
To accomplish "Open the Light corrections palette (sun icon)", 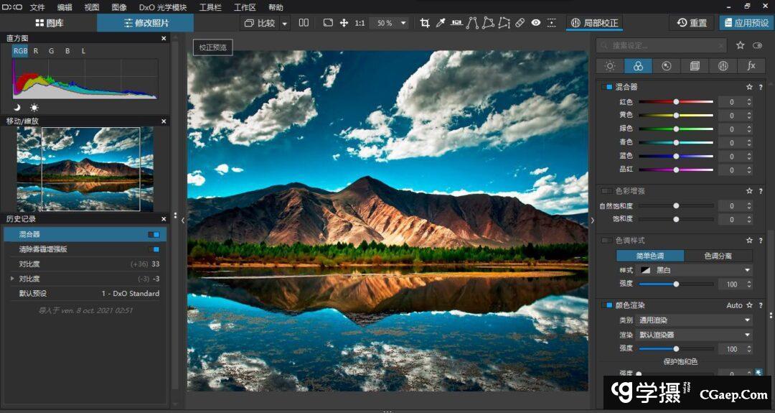I will click(x=610, y=66).
